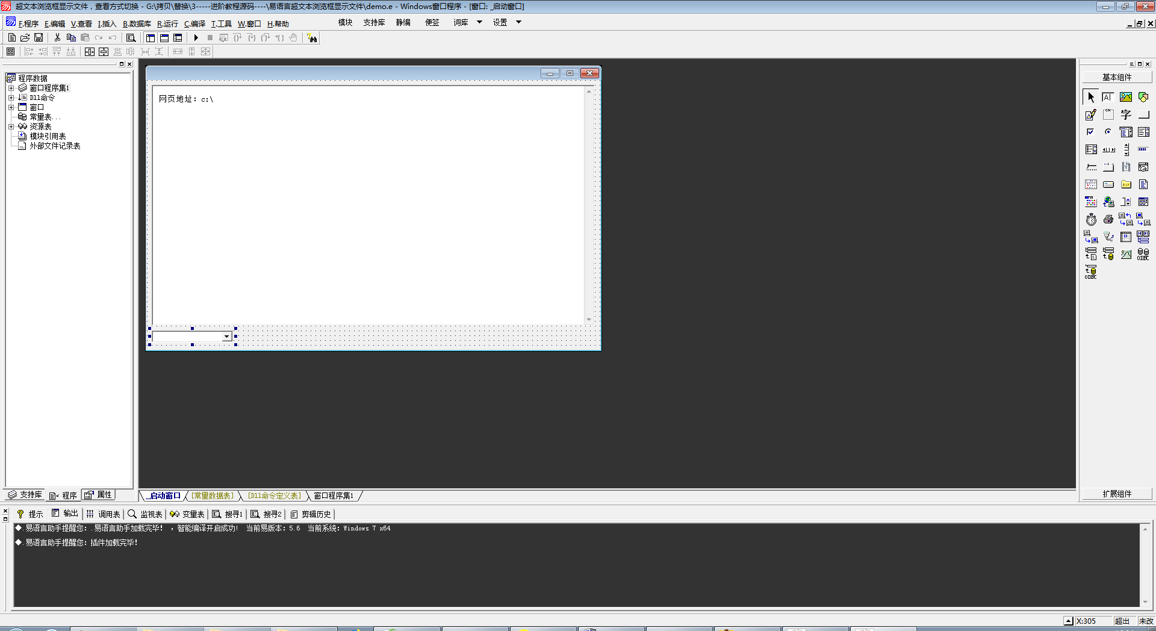
Task: Save the program with the floppy icon
Action: 39,37
